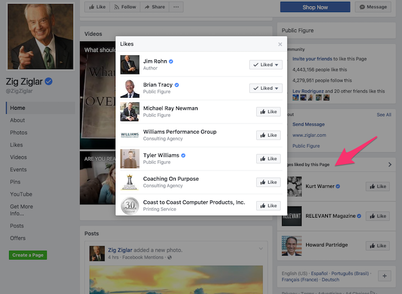The height and width of the screenshot is (294, 402).
Task: Go to Events in the sidebar
Action: pos(18,169)
